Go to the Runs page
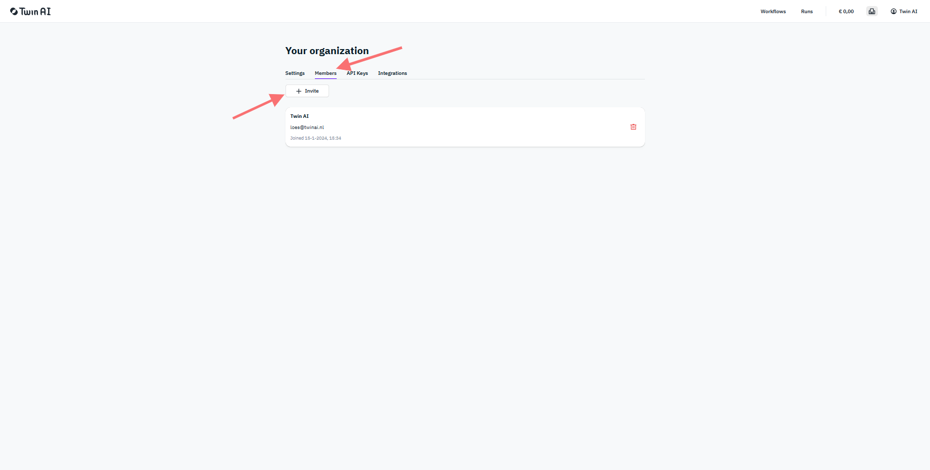Screen dimensions: 930x470 pyautogui.click(x=807, y=11)
